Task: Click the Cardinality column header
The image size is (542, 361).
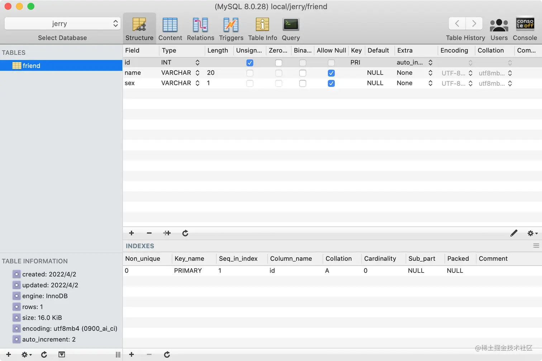Action: pos(383,259)
